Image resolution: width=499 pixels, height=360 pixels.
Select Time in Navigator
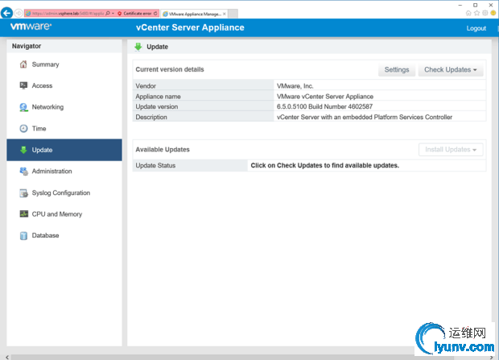click(64, 128)
